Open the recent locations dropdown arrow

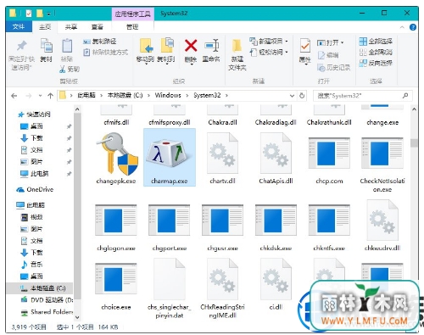[x=40, y=96]
